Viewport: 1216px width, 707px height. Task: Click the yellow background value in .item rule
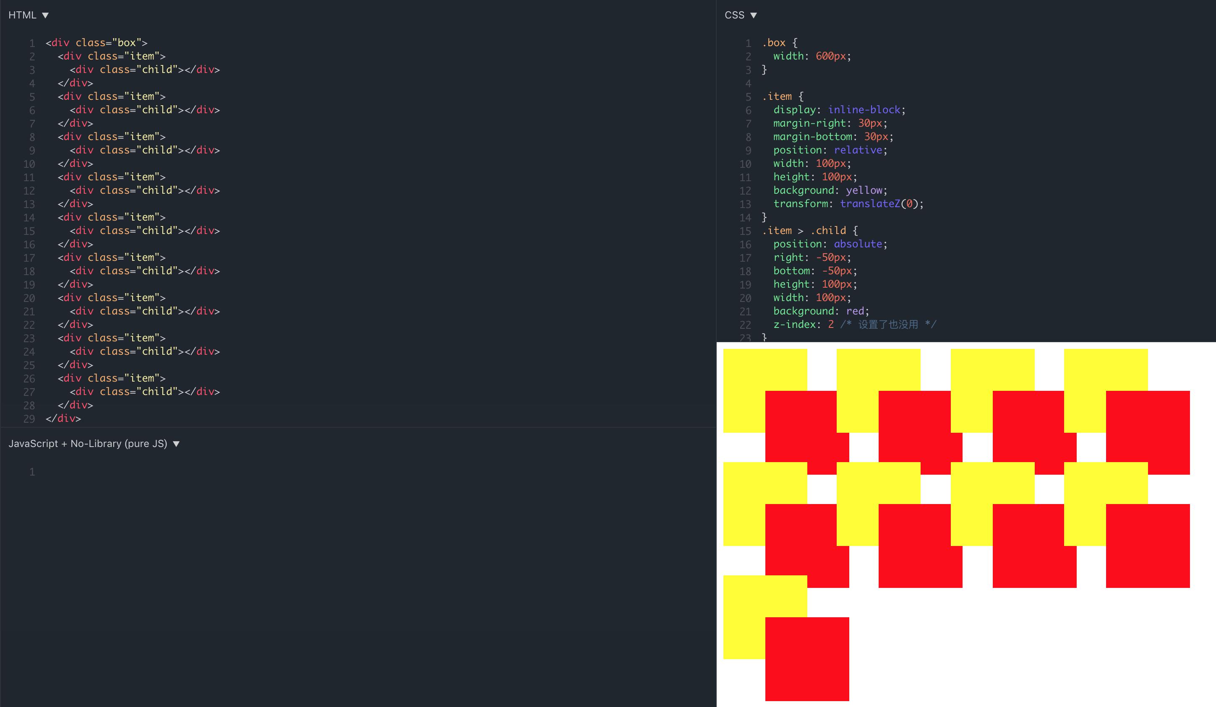coord(865,190)
